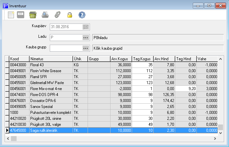Click the Print icon in toolbar
Screen dimensions: 229x147
(x=45, y=15)
